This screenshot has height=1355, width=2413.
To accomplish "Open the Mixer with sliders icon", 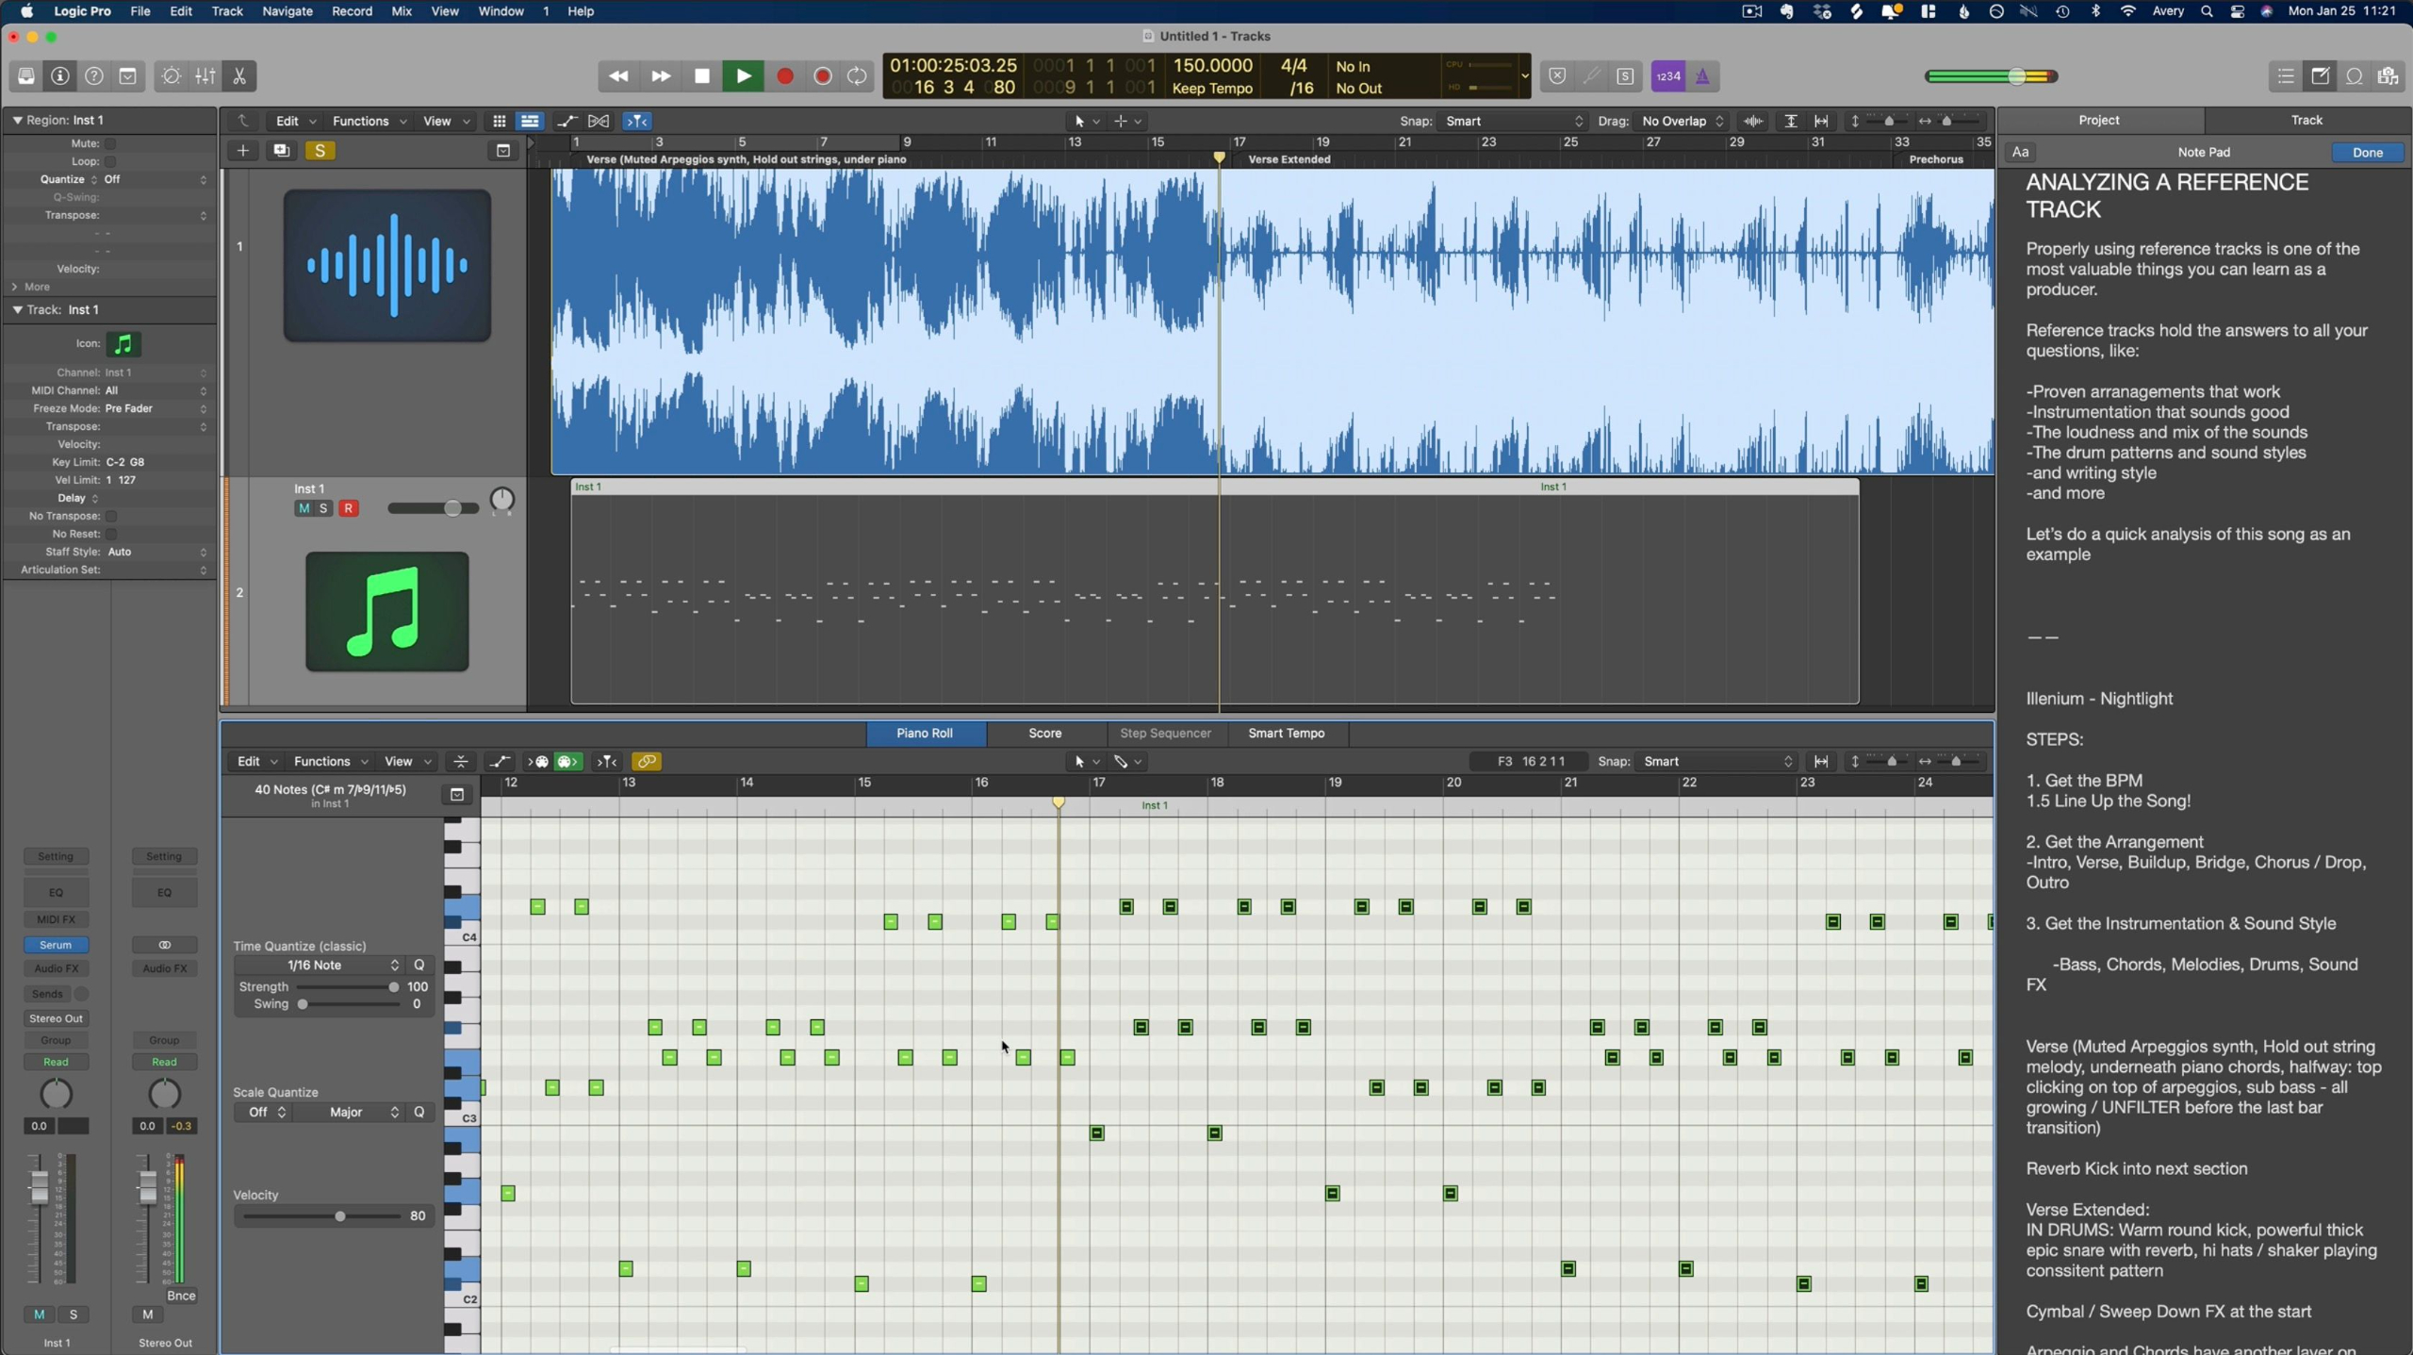I will (x=205, y=76).
